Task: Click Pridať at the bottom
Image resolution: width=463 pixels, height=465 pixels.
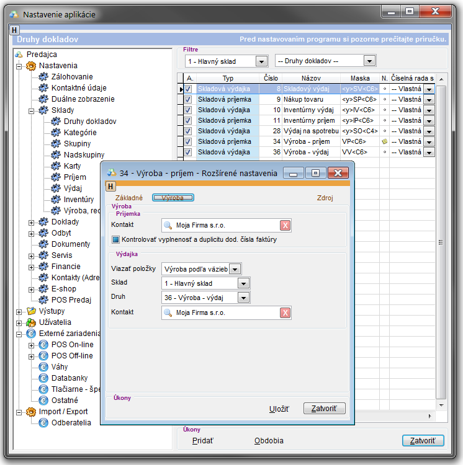Action: click(202, 441)
